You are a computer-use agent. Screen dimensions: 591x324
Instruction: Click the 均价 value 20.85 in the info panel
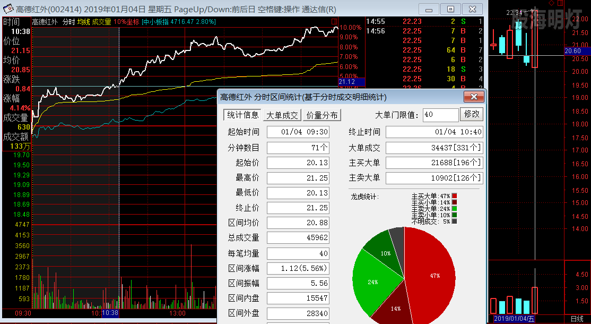click(21, 70)
